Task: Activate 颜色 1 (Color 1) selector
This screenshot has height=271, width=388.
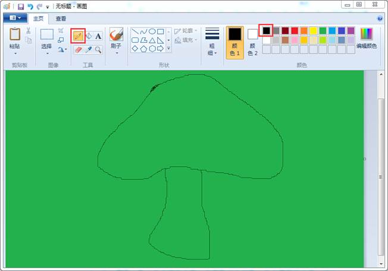Action: (x=234, y=43)
